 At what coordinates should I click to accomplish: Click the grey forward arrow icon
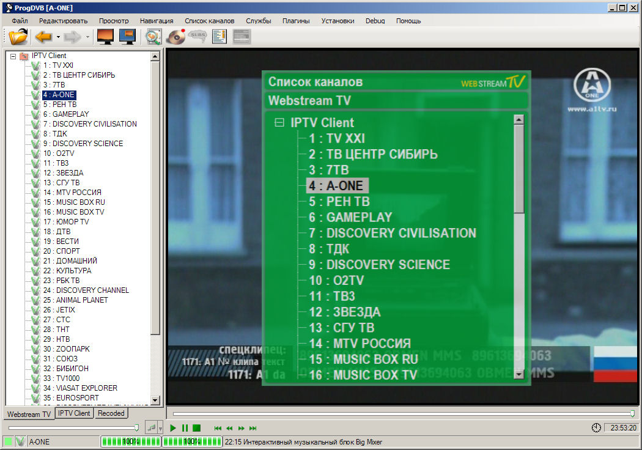(73, 37)
